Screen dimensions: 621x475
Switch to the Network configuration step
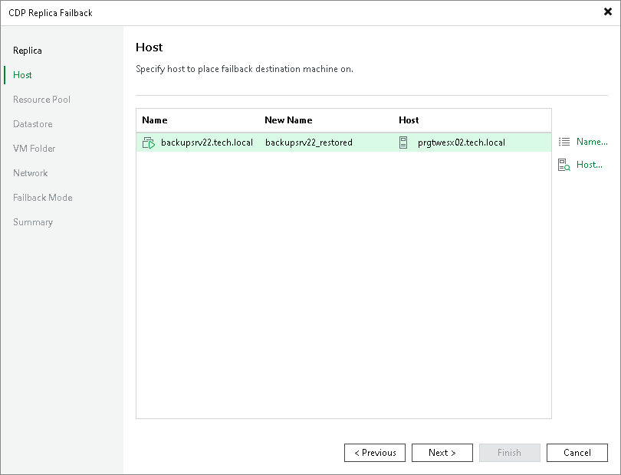pos(30,172)
